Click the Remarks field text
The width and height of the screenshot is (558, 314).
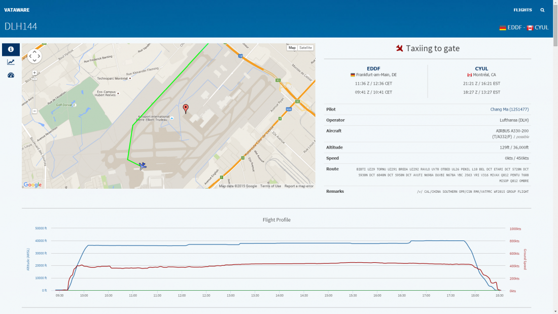click(x=473, y=192)
